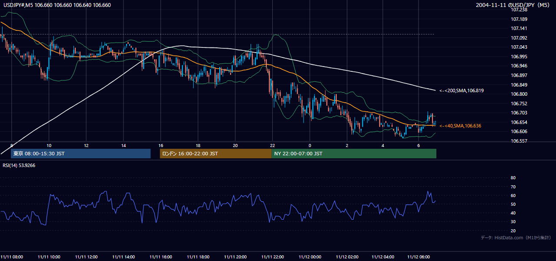The height and width of the screenshot is (261, 556).
Task: Click price axis value 106.849
Action: [519, 85]
